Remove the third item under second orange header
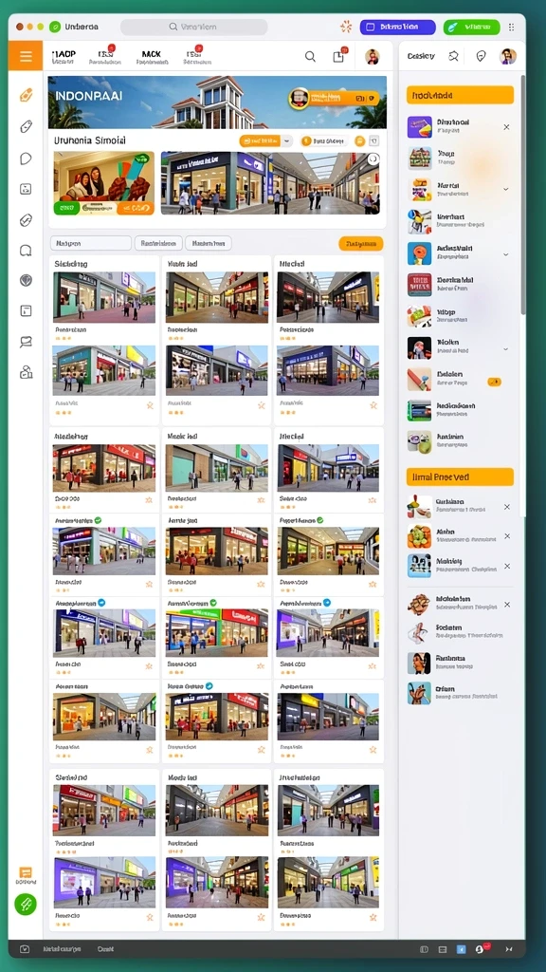This screenshot has width=546, height=972. (x=507, y=566)
